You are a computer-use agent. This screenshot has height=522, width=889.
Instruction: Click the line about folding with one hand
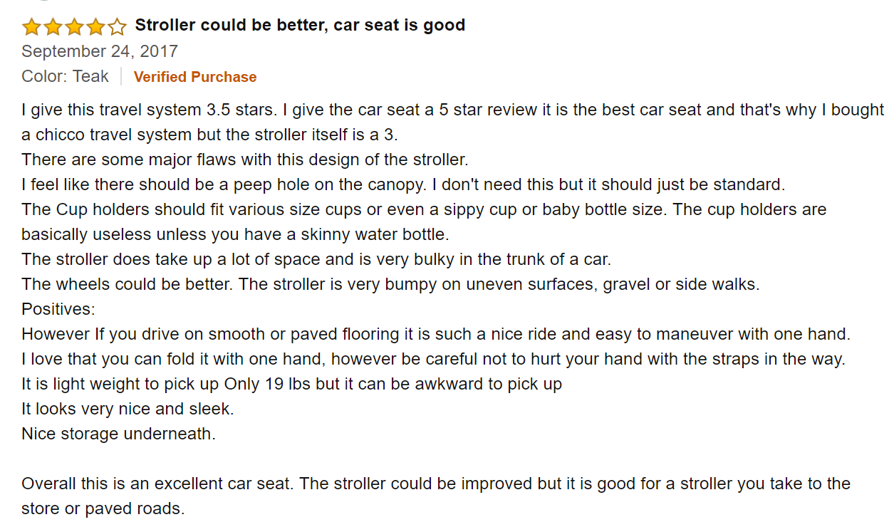point(433,359)
